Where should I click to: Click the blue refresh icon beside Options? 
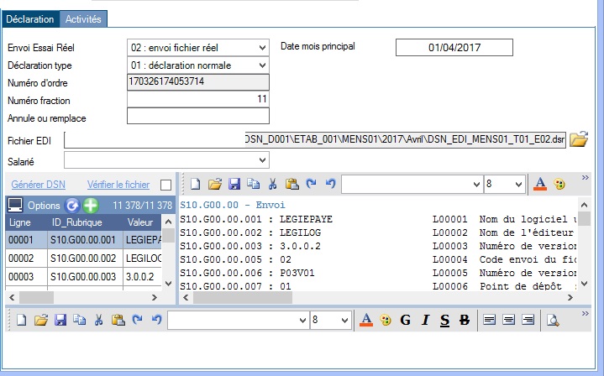(72, 205)
